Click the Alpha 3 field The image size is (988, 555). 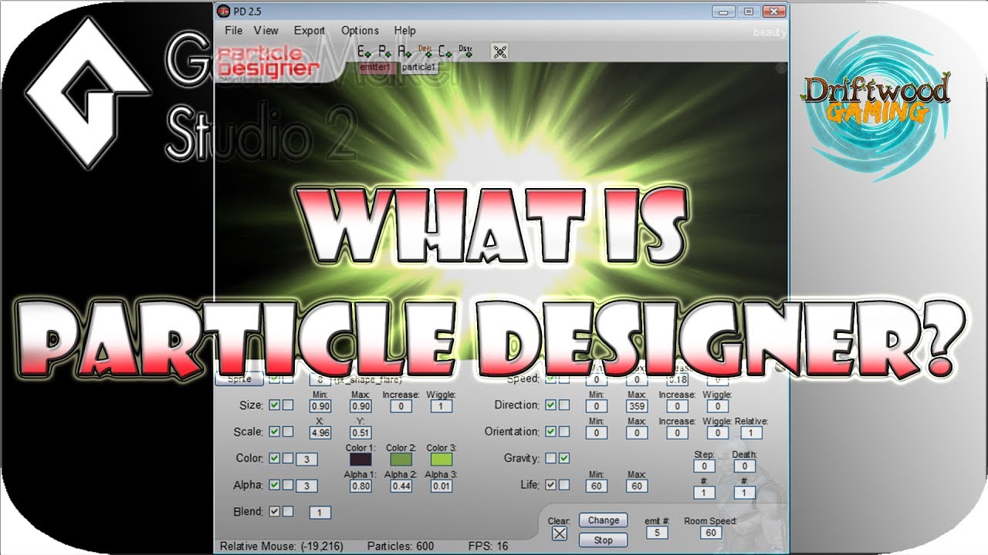(442, 486)
